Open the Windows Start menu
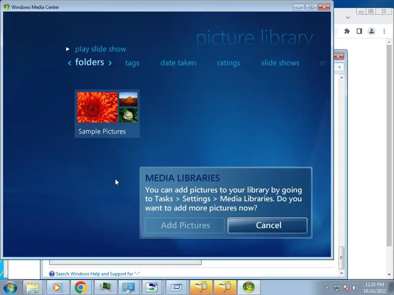This screenshot has height=295, width=394. click(10, 287)
